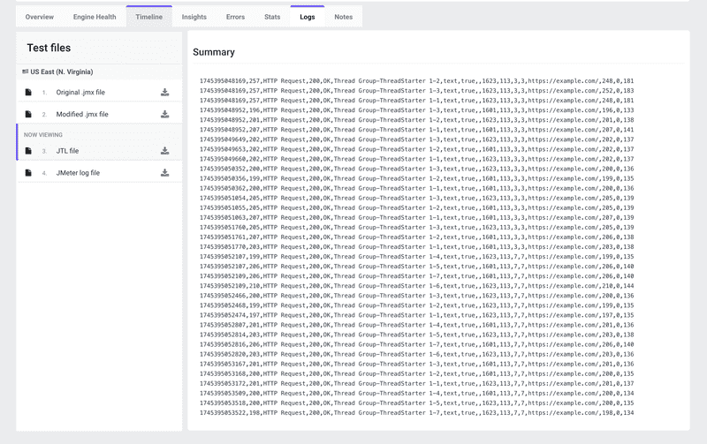This screenshot has width=707, height=444.
Task: Click log line starting 1745395052109,210
Action: click(x=416, y=286)
